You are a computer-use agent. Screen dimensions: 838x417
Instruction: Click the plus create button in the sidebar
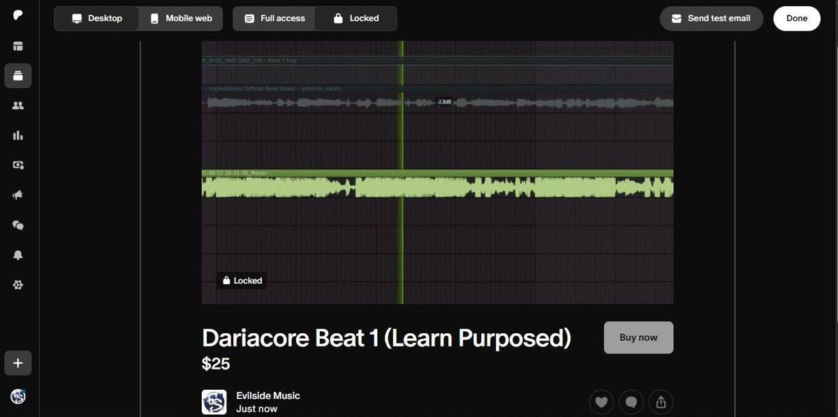pos(18,363)
